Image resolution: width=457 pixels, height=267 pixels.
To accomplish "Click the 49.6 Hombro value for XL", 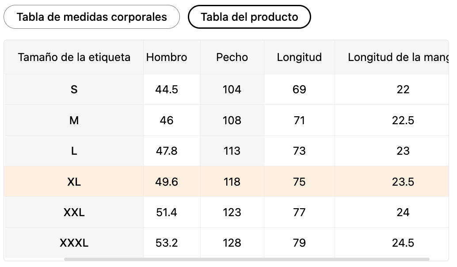I will tap(167, 182).
